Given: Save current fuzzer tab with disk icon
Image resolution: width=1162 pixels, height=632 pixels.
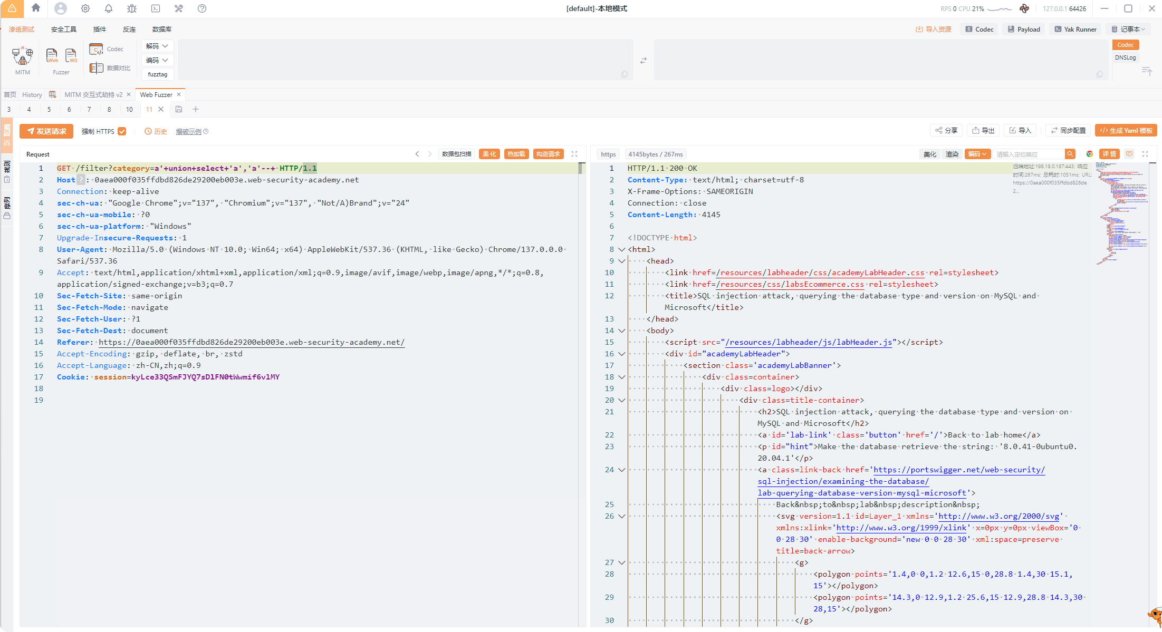Looking at the screenshot, I should [179, 109].
